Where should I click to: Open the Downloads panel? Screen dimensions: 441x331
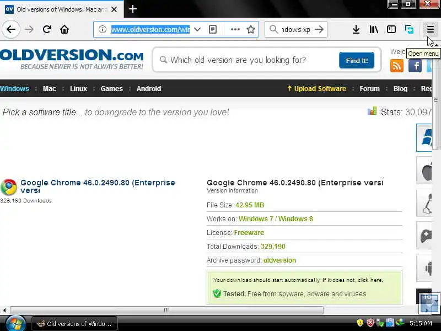[x=356, y=29]
